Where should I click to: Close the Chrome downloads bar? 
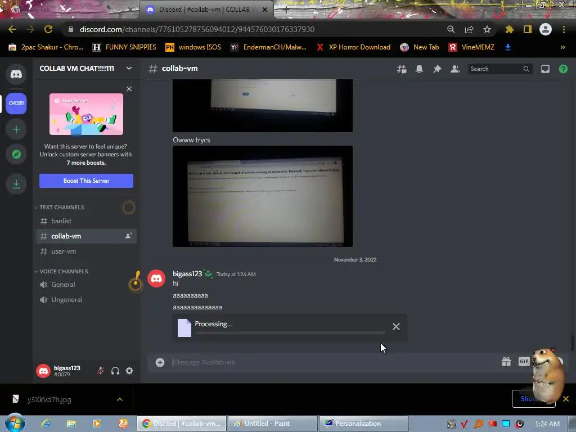coord(566,399)
